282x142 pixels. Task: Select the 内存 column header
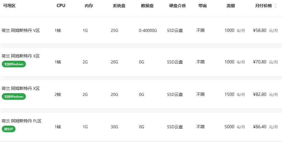pos(89,6)
